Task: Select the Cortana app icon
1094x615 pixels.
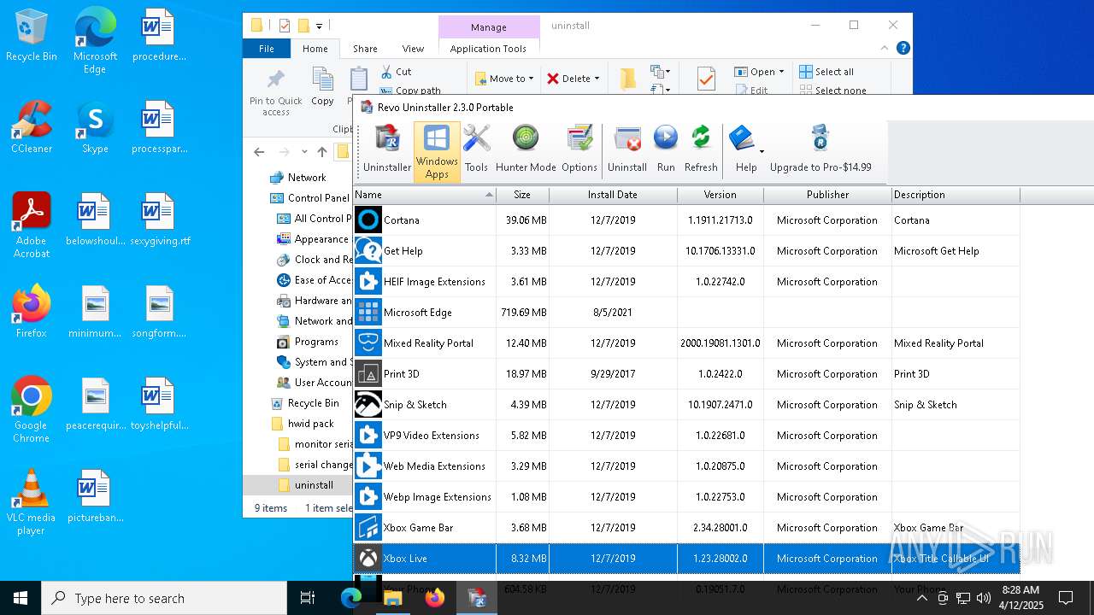Action: 368,220
